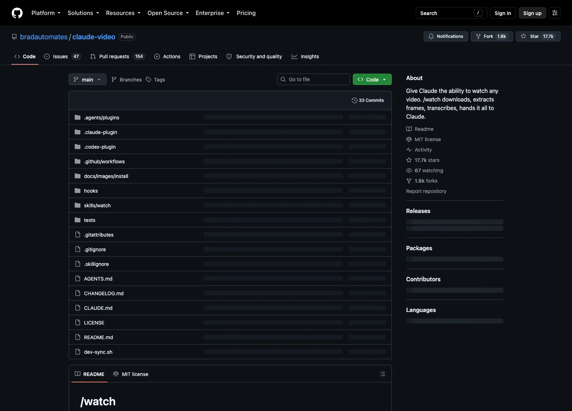
Task: Switch to the Projects tab
Action: click(x=203, y=56)
